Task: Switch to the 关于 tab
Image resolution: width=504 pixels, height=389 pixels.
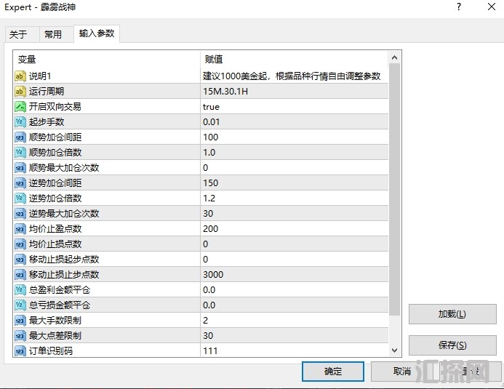Action: [18, 34]
